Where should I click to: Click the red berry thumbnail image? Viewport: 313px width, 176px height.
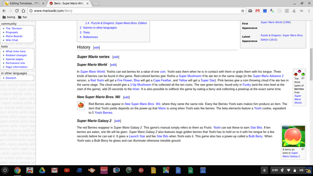(x=81, y=105)
